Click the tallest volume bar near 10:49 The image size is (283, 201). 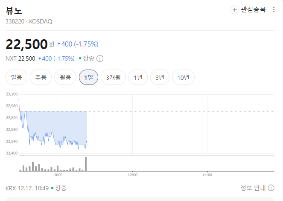(x=86, y=164)
